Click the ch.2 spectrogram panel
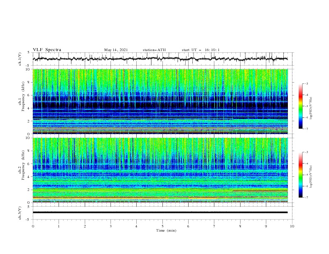The width and height of the screenshot is (329, 254). pos(160,170)
